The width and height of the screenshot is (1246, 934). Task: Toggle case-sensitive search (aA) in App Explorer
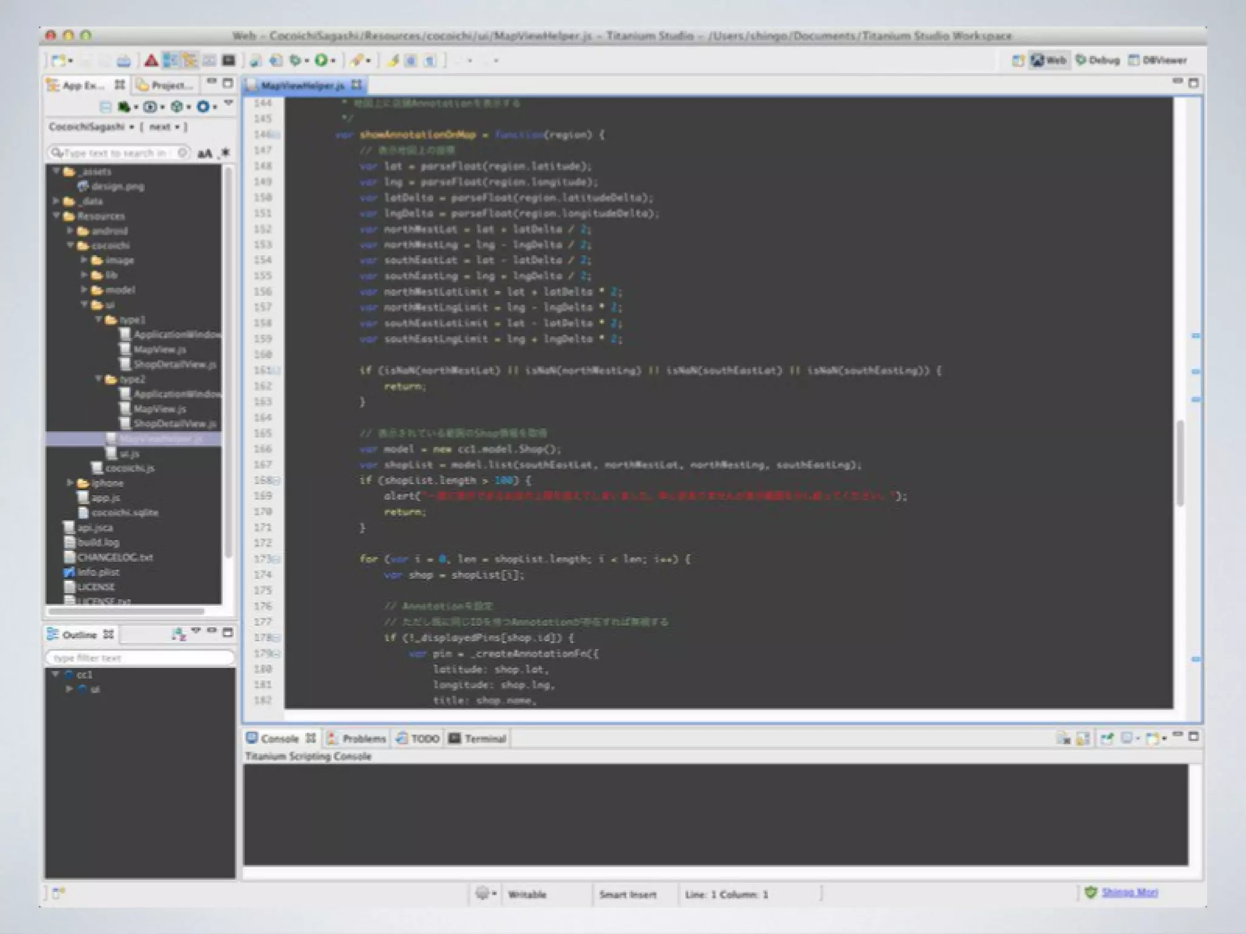(205, 153)
